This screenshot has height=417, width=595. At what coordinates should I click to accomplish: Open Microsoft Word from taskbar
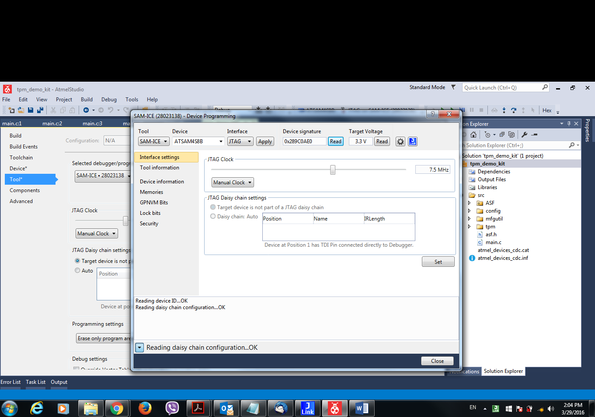tap(362, 408)
